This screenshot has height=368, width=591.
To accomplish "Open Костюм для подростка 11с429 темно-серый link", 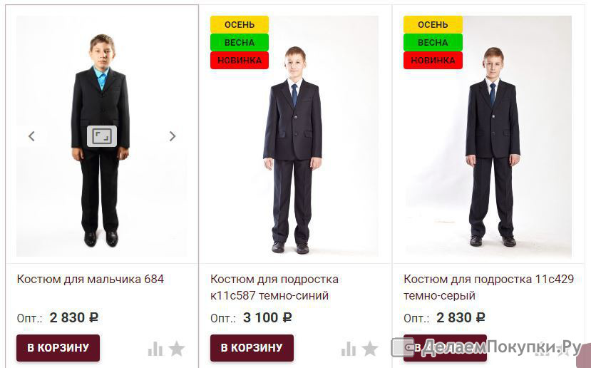I will coord(489,287).
